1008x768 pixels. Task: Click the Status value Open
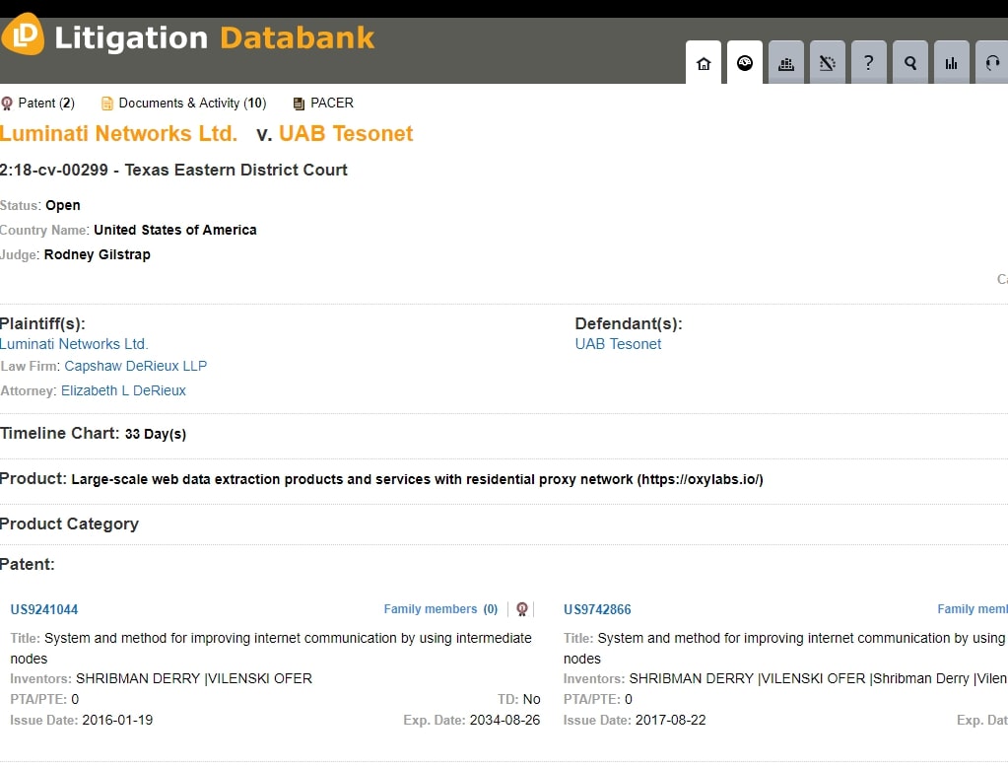[63, 205]
